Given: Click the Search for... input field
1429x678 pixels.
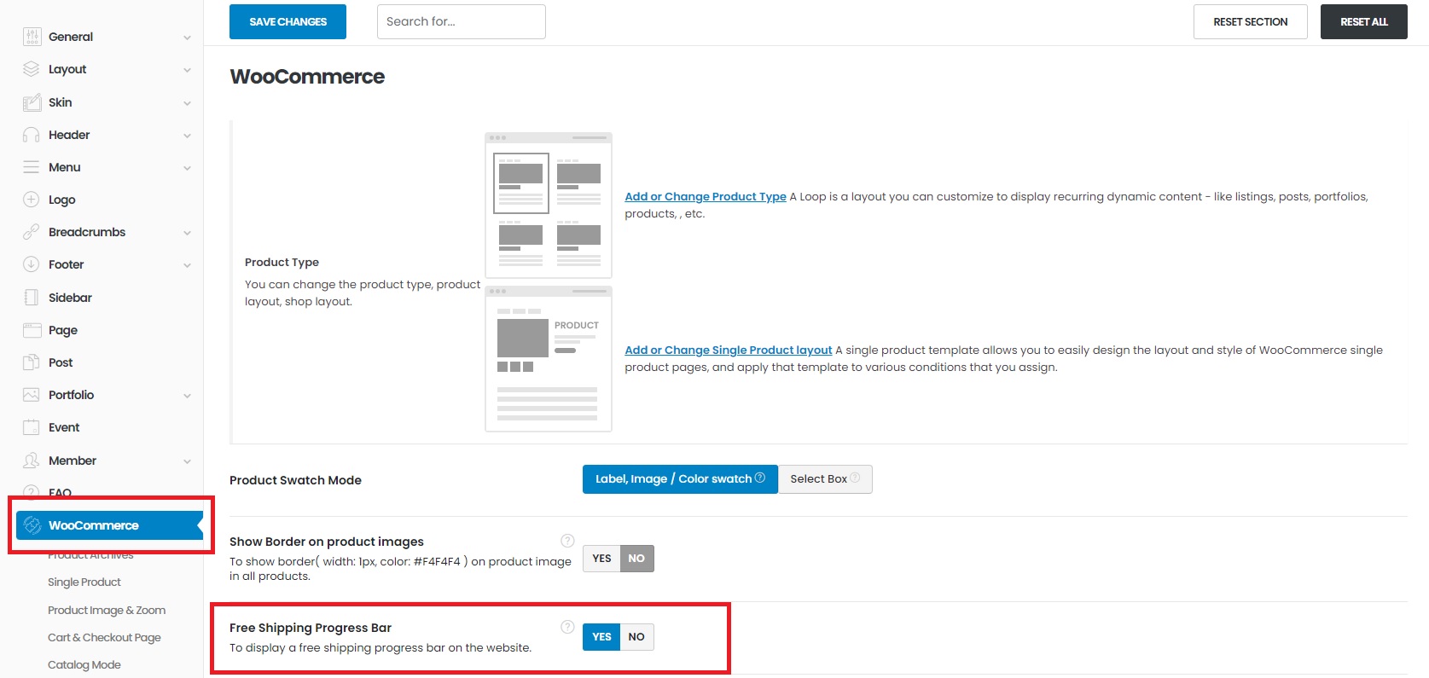Looking at the screenshot, I should pyautogui.click(x=461, y=22).
